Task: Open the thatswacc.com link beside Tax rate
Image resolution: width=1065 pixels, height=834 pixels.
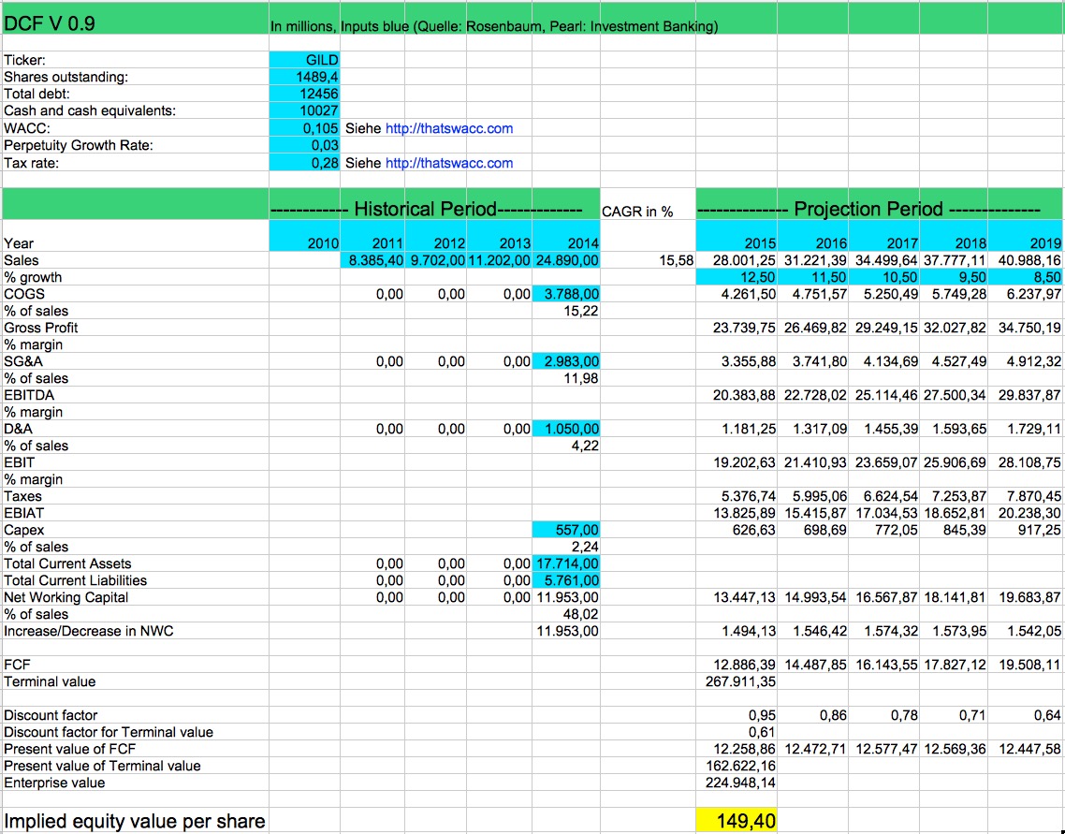Action: pos(449,163)
